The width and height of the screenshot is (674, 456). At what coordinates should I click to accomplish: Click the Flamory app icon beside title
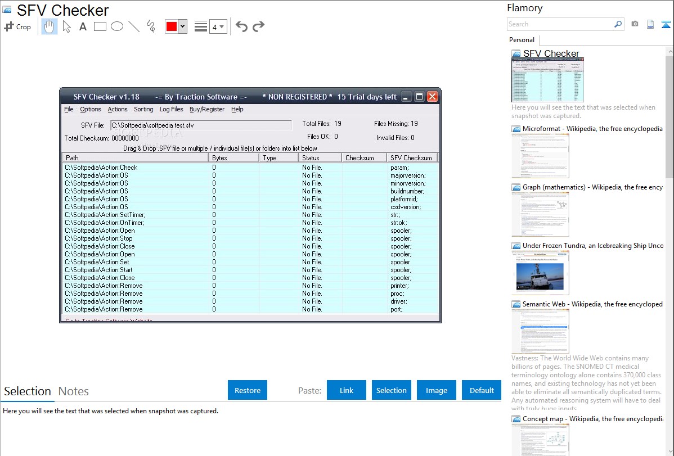point(7,10)
